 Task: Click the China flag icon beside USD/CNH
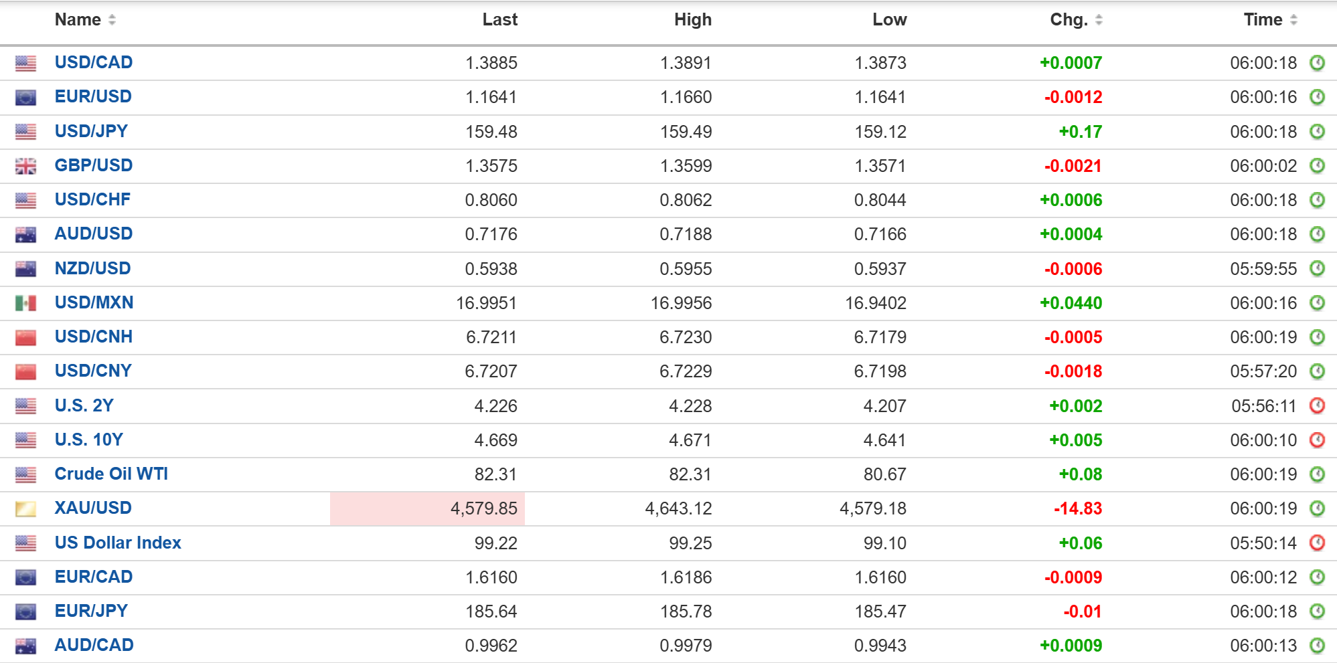(25, 337)
